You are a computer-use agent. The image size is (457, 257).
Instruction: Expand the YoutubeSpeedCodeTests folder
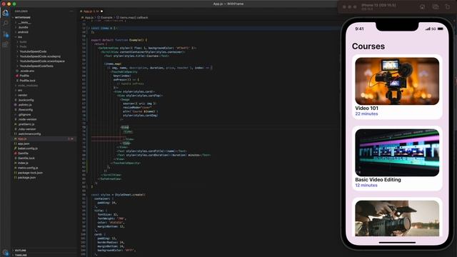coord(36,66)
